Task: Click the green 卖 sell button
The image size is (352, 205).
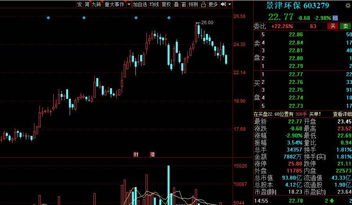Action: pyautogui.click(x=345, y=26)
